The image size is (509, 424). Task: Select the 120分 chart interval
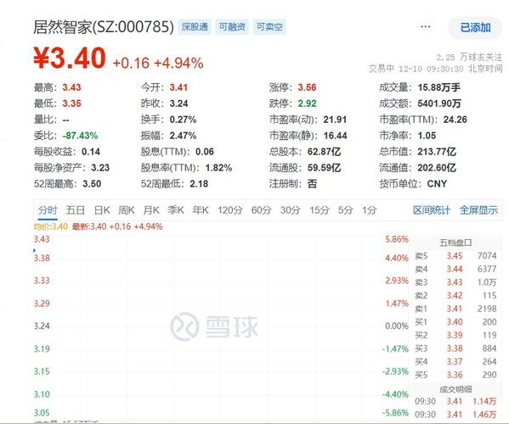coord(229,210)
